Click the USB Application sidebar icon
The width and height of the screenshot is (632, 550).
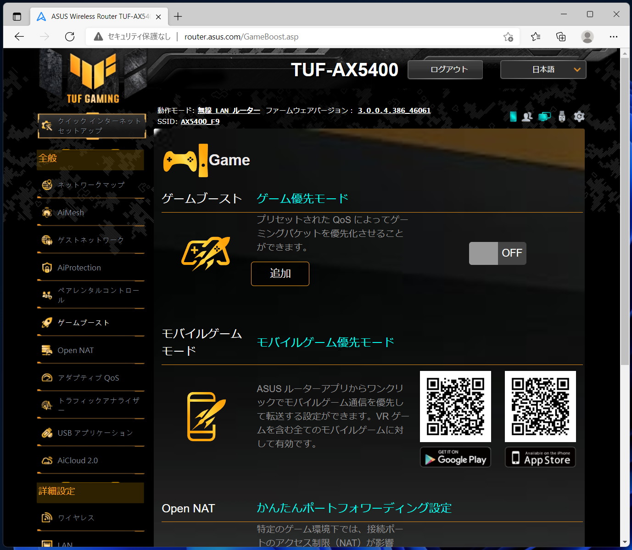tap(47, 433)
